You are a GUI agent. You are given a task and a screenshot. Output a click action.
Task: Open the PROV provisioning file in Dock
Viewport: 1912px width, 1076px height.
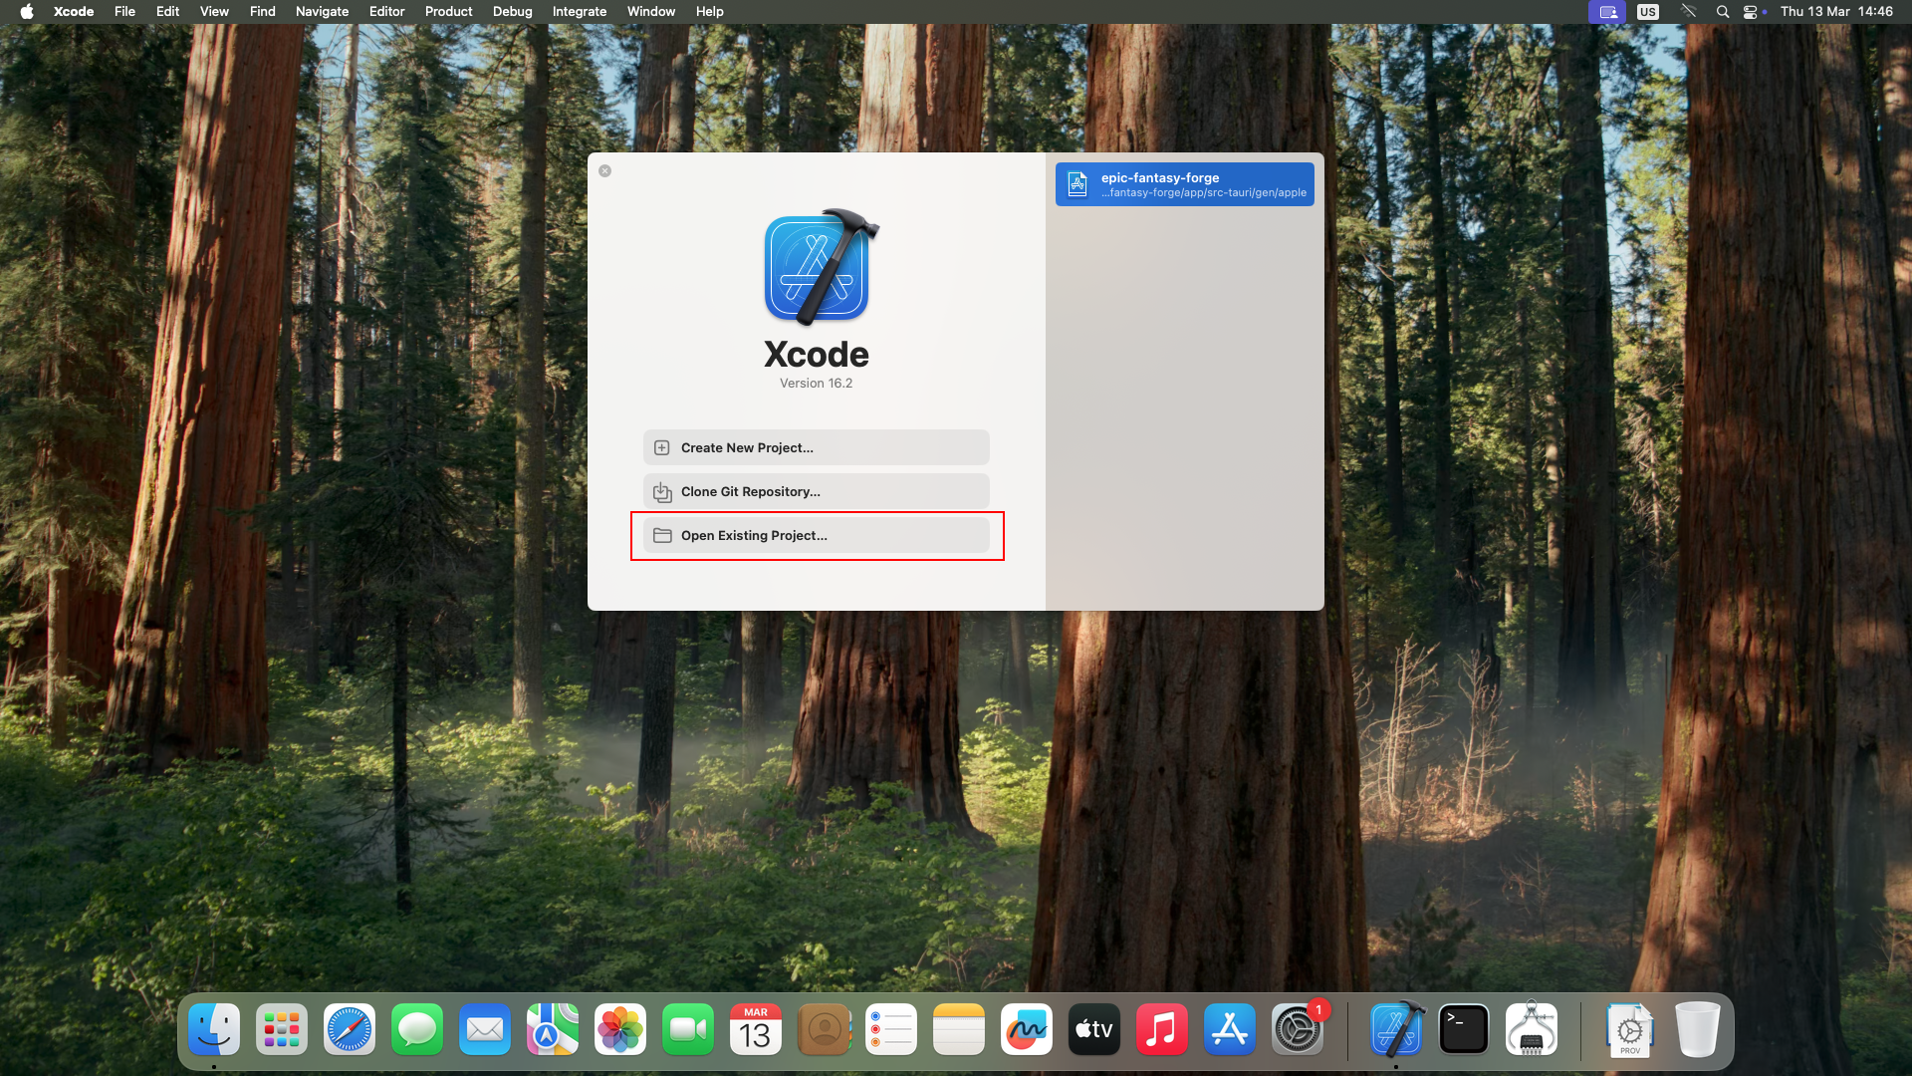(1630, 1029)
